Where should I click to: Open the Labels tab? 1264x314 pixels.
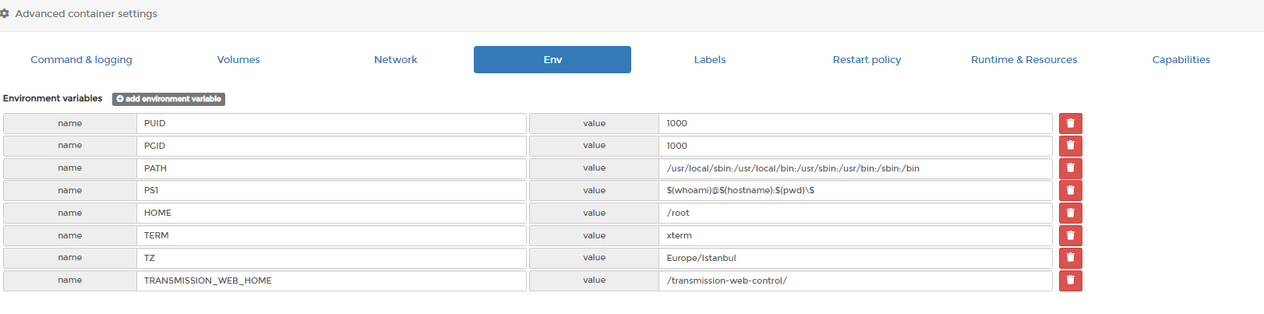click(x=710, y=59)
